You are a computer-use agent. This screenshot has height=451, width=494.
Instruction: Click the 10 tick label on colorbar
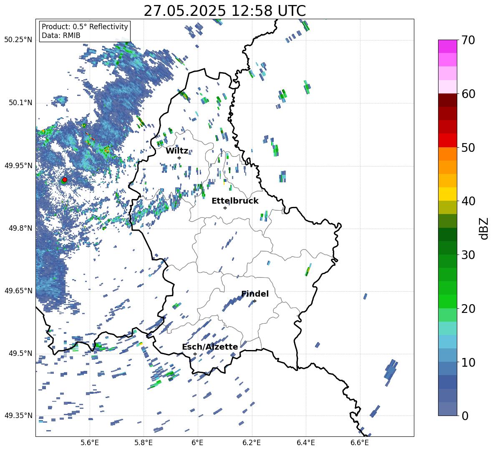468,362
